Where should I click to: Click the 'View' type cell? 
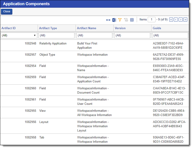click(x=42, y=111)
